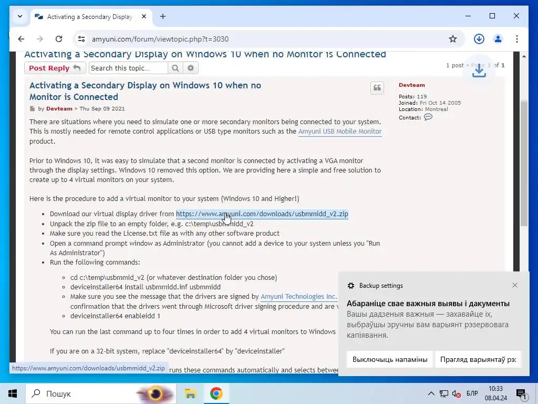The width and height of the screenshot is (538, 404).
Task: Click the Backup settings gear icon
Action: pyautogui.click(x=350, y=286)
